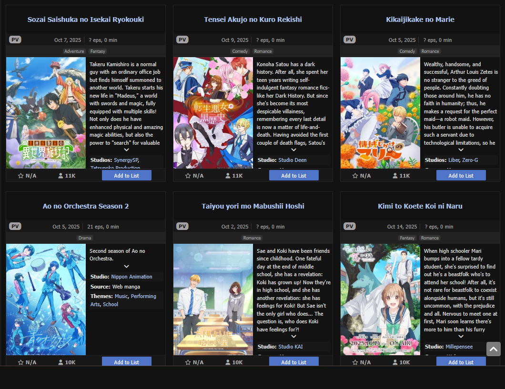Click the PV badge on Sozai Saishuka card
This screenshot has width=505, height=389.
click(15, 40)
